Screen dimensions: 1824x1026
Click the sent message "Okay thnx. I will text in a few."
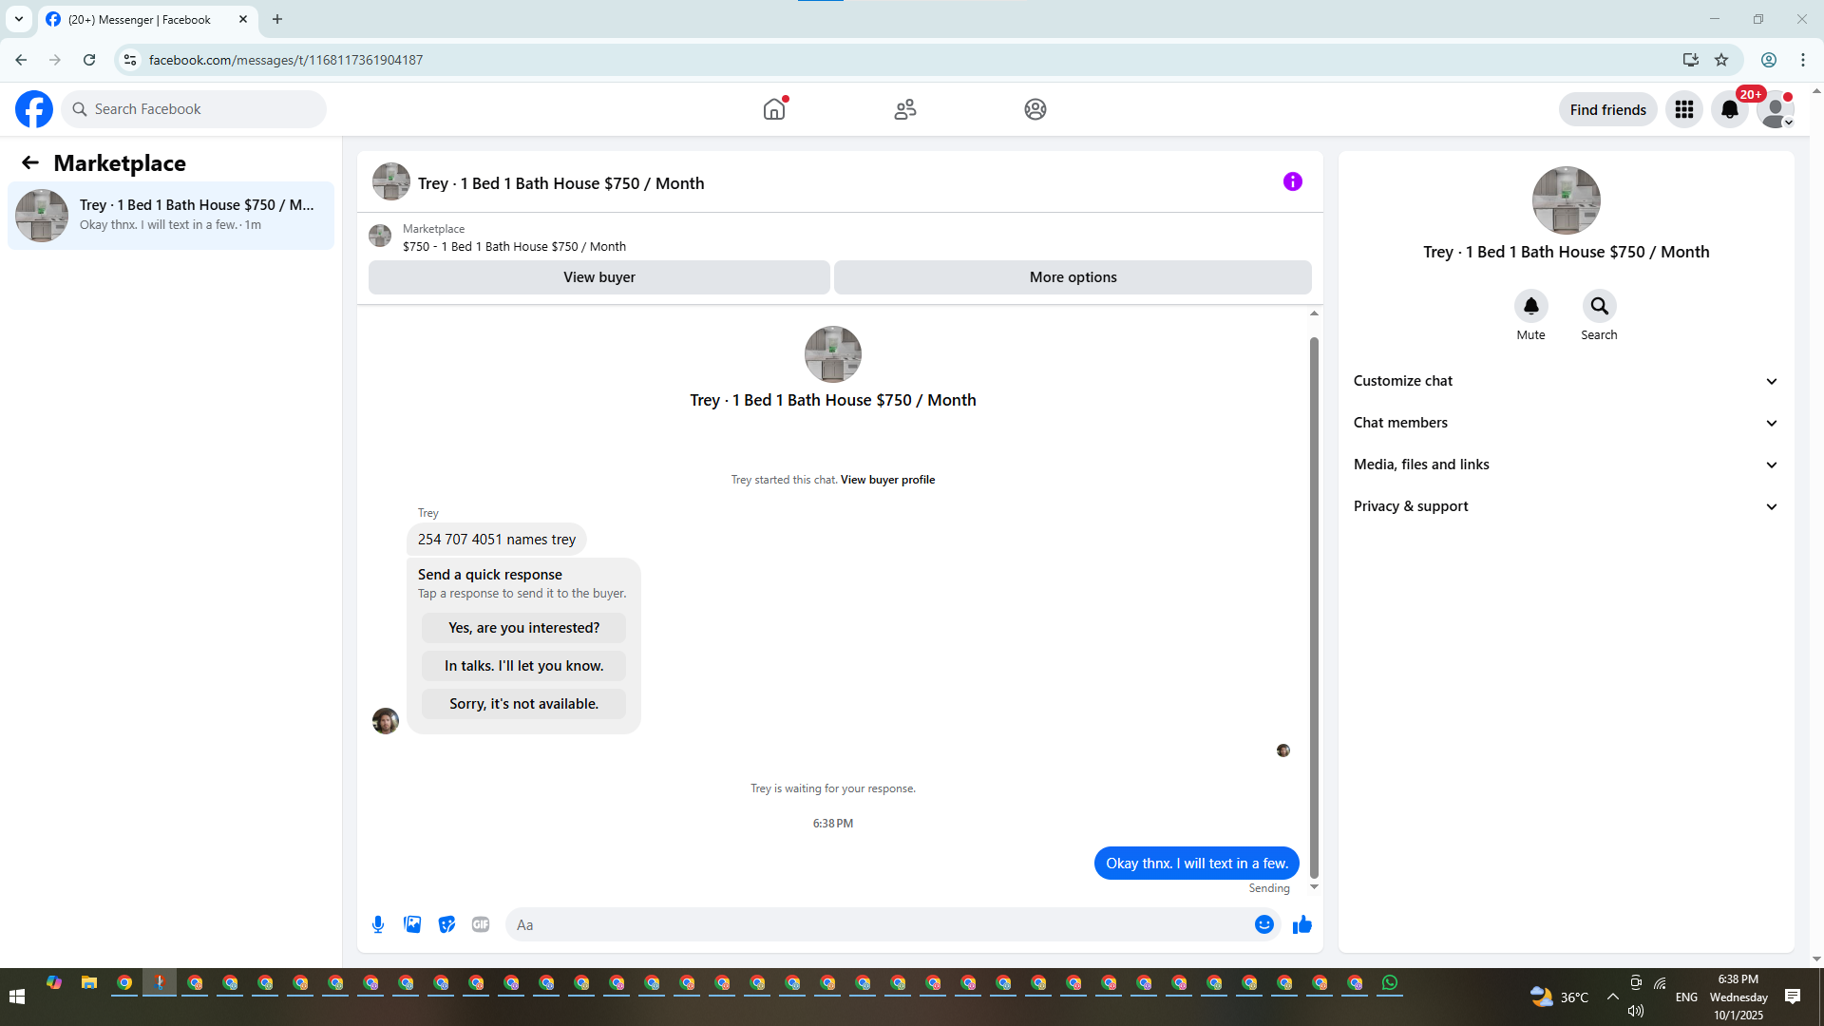1197,864
